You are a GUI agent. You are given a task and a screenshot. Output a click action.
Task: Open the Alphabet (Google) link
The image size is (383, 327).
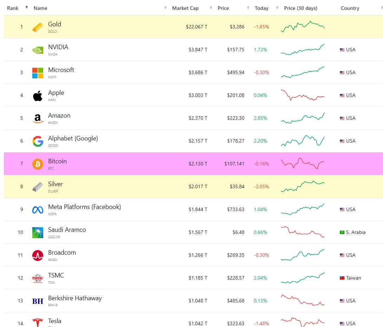point(73,138)
